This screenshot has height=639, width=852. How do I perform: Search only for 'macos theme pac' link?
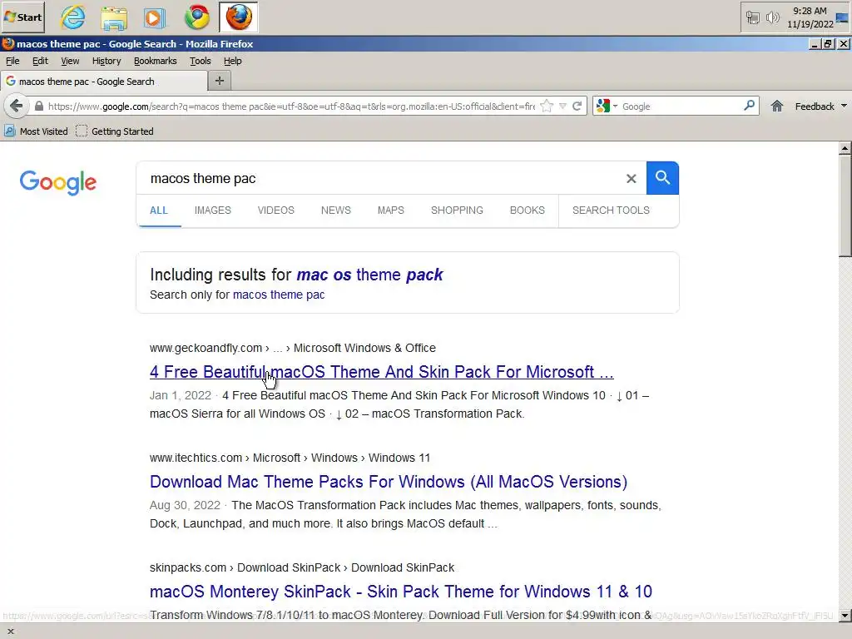click(279, 295)
